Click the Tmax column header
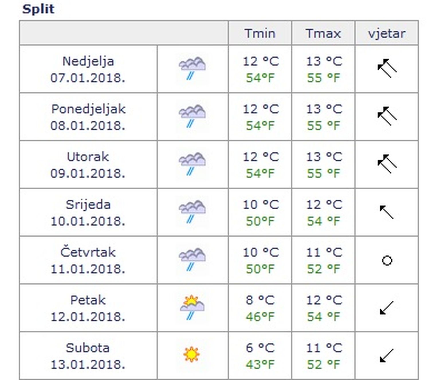Image resolution: width=440 pixels, height=380 pixels. coord(323,33)
